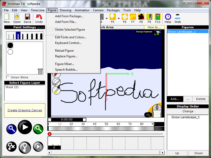The height and width of the screenshot is (158, 211).
Task: Click the Design Camera stickman icon
Action: [x=158, y=33]
